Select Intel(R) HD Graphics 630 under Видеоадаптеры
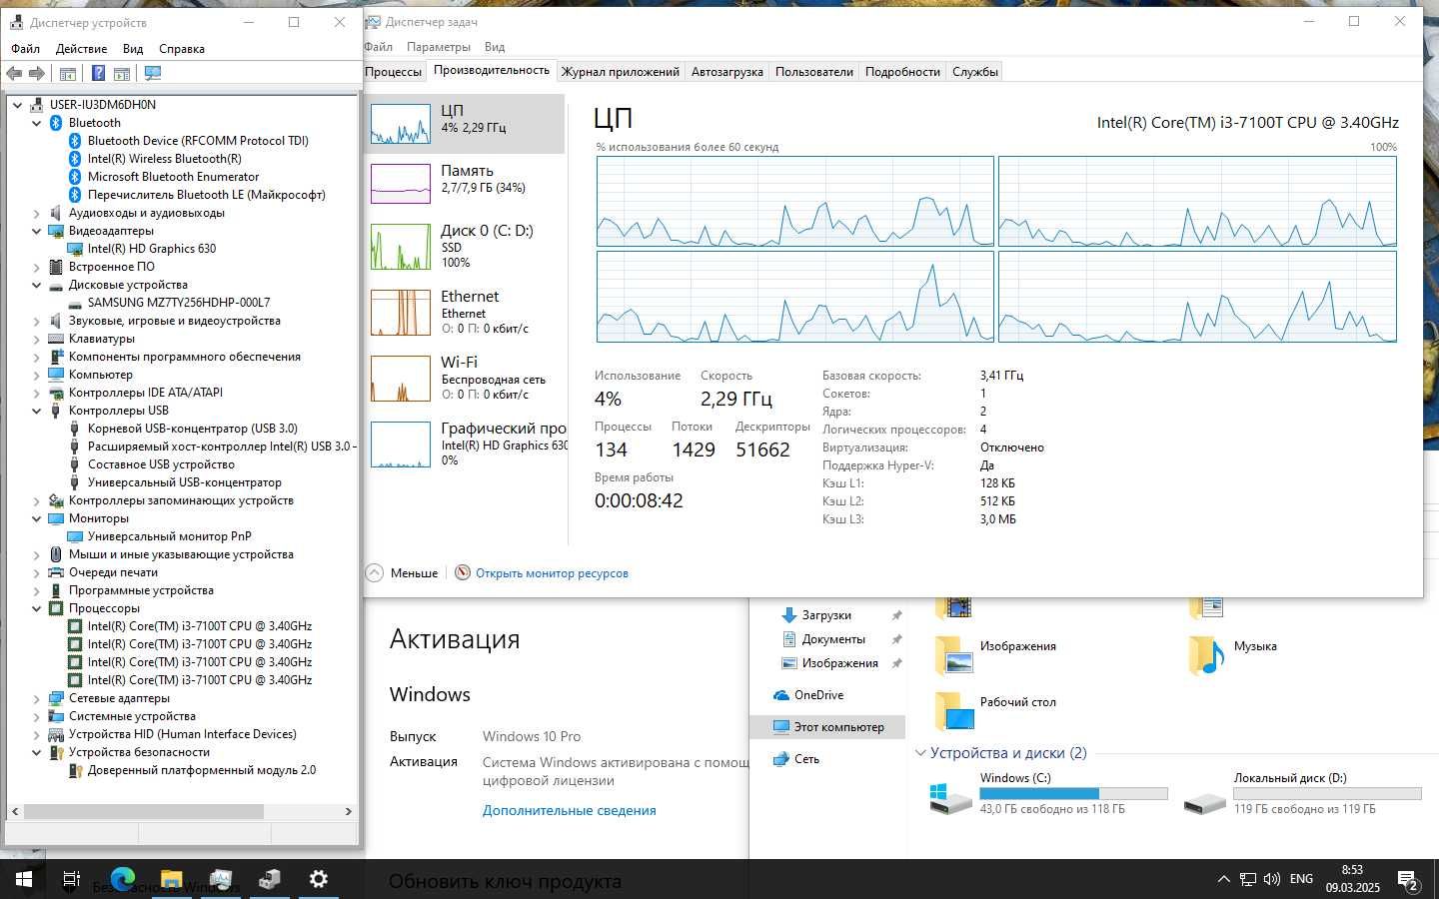The width and height of the screenshot is (1439, 899). [x=152, y=249]
